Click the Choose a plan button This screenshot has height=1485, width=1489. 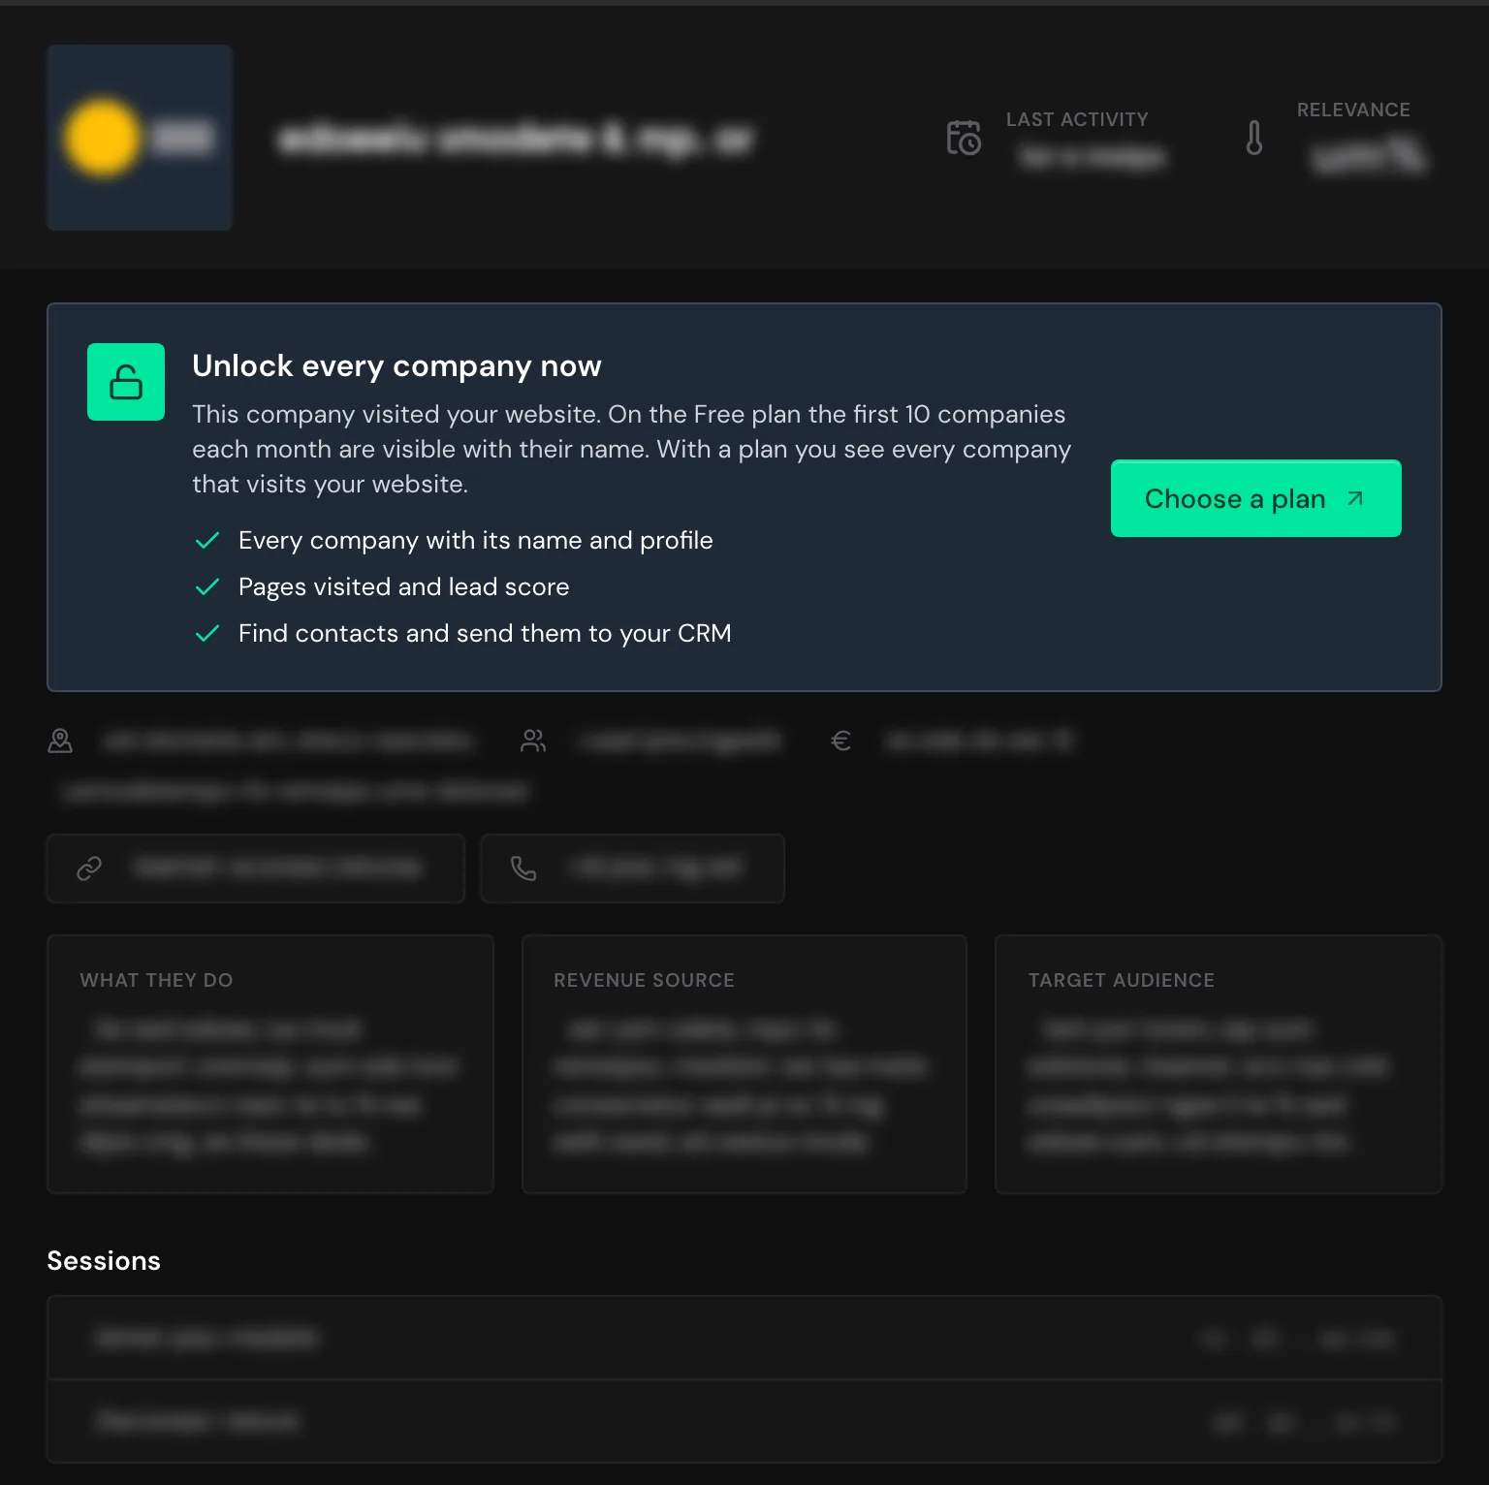click(1255, 498)
